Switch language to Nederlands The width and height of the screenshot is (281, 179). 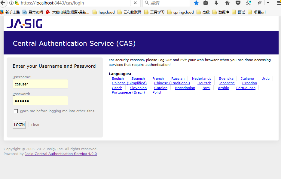click(202, 79)
